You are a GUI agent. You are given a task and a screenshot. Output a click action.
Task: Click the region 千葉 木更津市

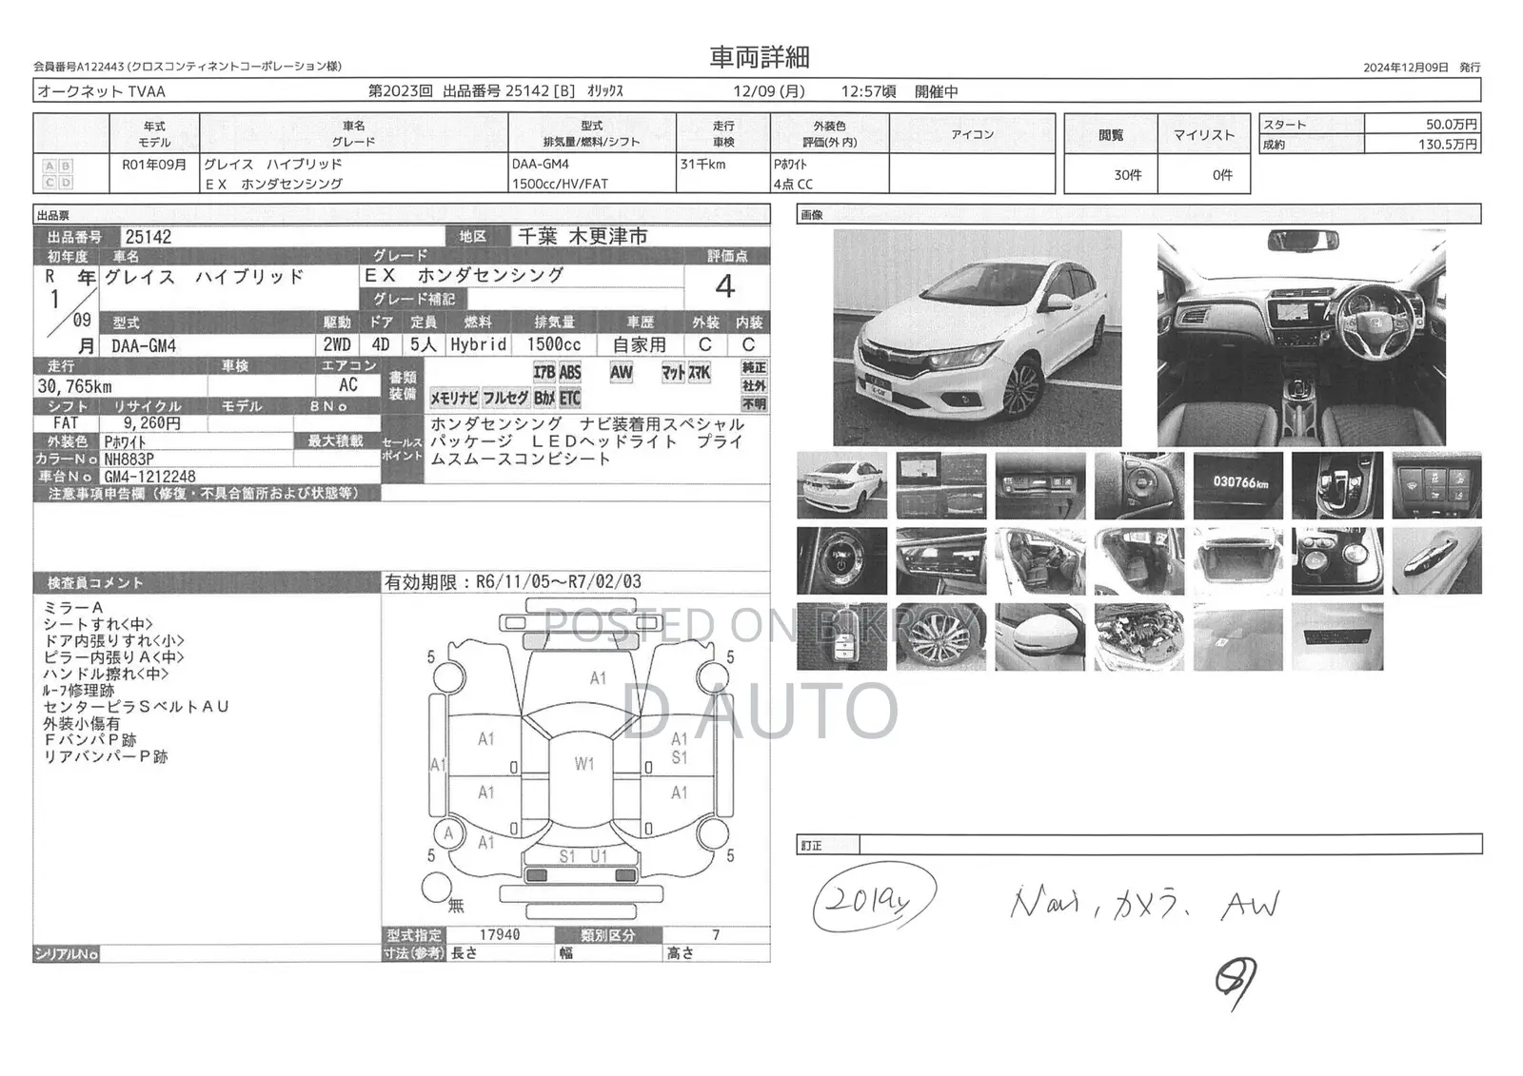coord(583,237)
